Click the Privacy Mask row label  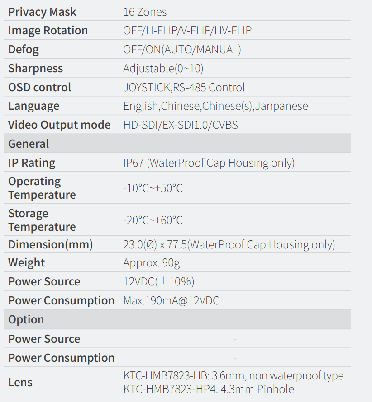tap(42, 12)
